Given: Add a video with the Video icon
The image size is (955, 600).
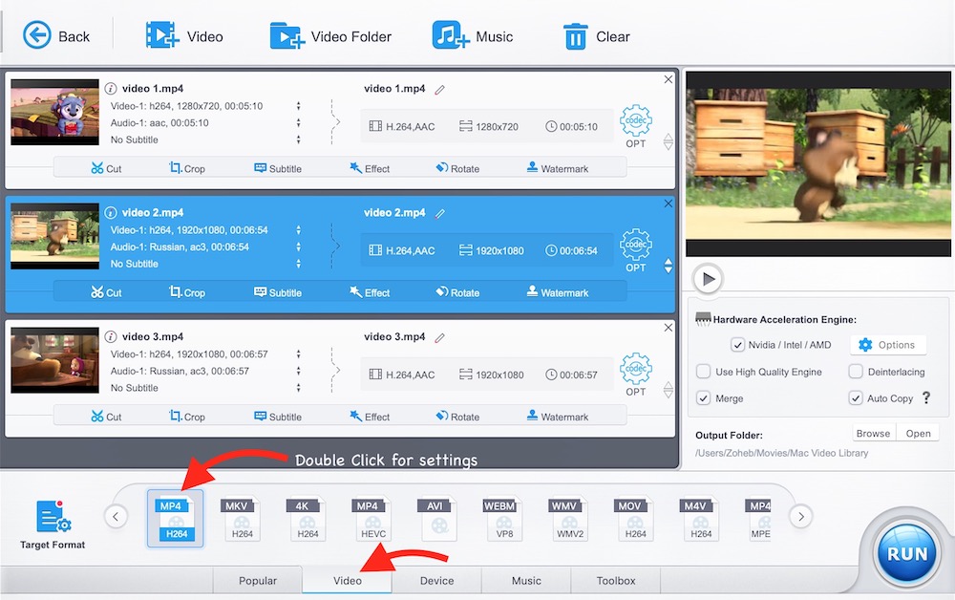Looking at the screenshot, I should (x=162, y=36).
